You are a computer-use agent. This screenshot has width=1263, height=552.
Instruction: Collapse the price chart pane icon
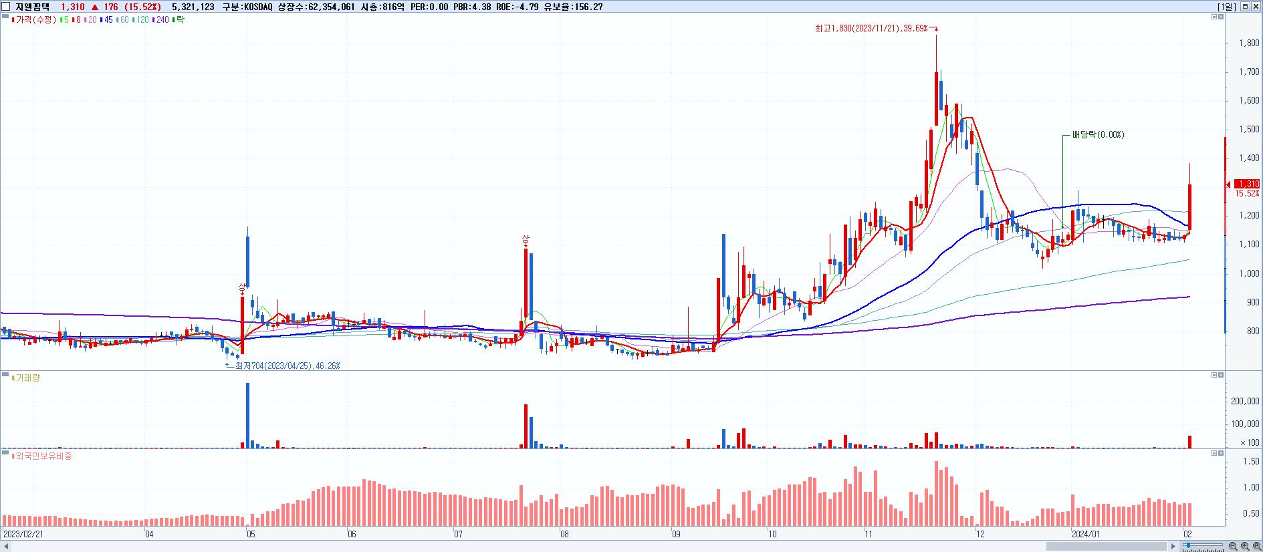click(x=1214, y=17)
